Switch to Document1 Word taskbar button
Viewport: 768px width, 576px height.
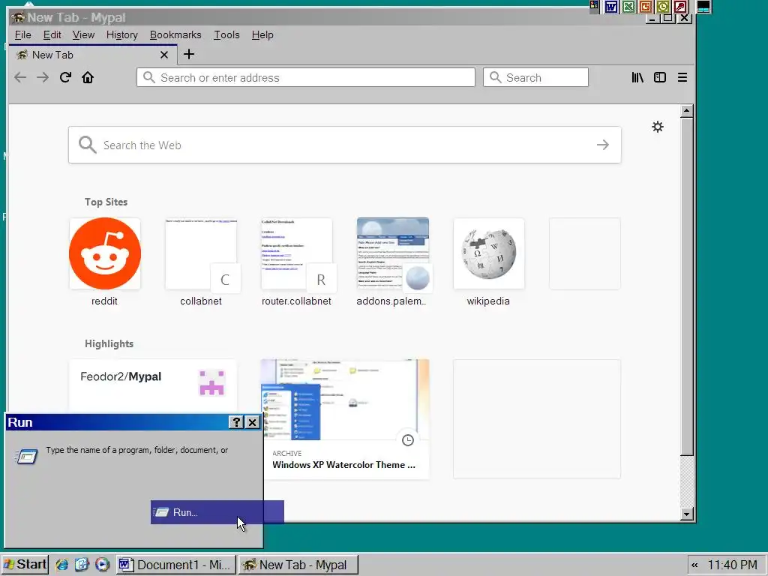pos(176,565)
